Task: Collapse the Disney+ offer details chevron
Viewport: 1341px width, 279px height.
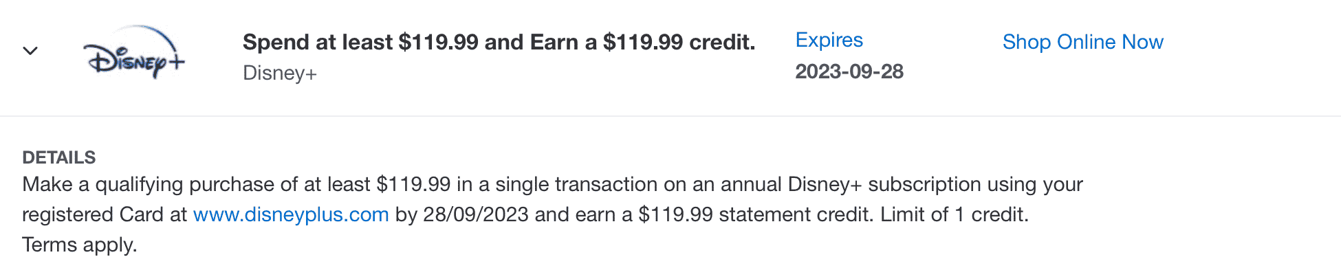Action: coord(30,51)
